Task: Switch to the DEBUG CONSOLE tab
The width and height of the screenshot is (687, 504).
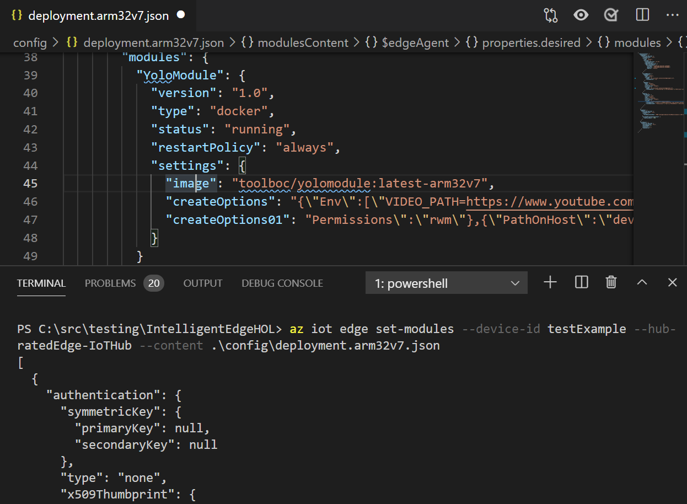Action: coord(282,283)
